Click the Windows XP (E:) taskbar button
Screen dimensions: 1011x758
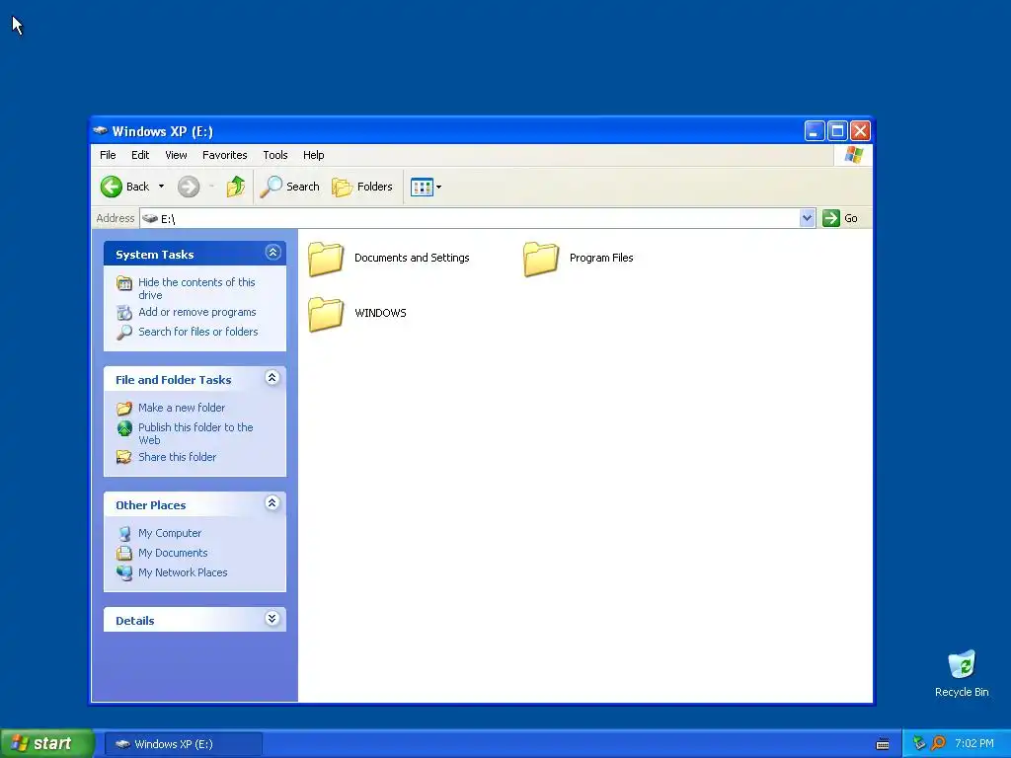[x=183, y=744]
